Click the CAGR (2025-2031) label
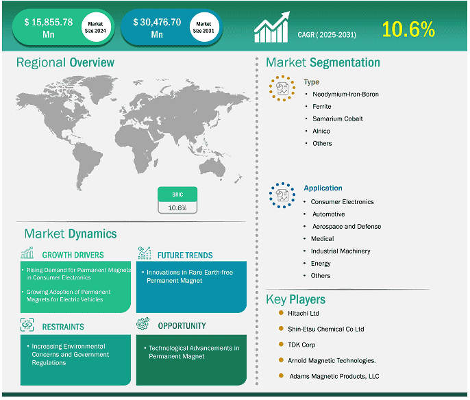 [327, 35]
